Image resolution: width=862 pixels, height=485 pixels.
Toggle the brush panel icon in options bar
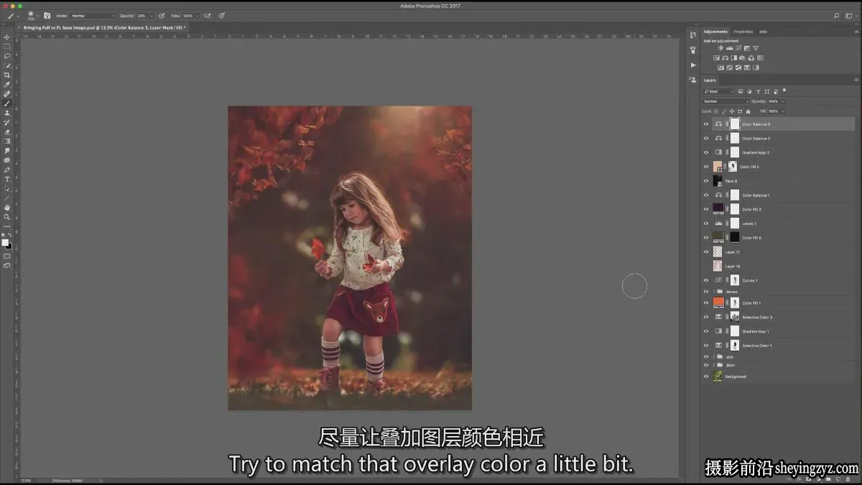(47, 15)
